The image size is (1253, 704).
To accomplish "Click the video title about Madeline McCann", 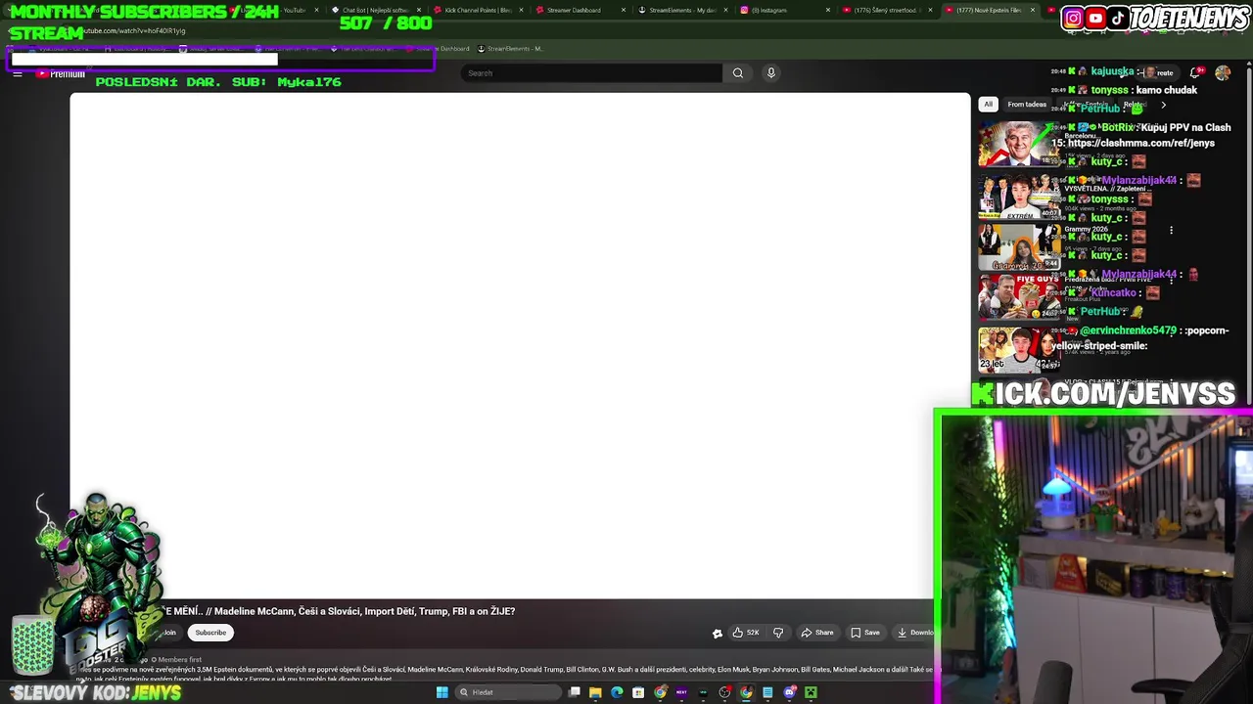I will click(x=339, y=611).
